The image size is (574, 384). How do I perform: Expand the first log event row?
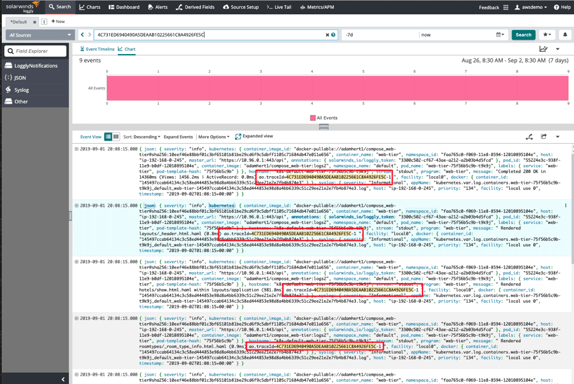77,149
